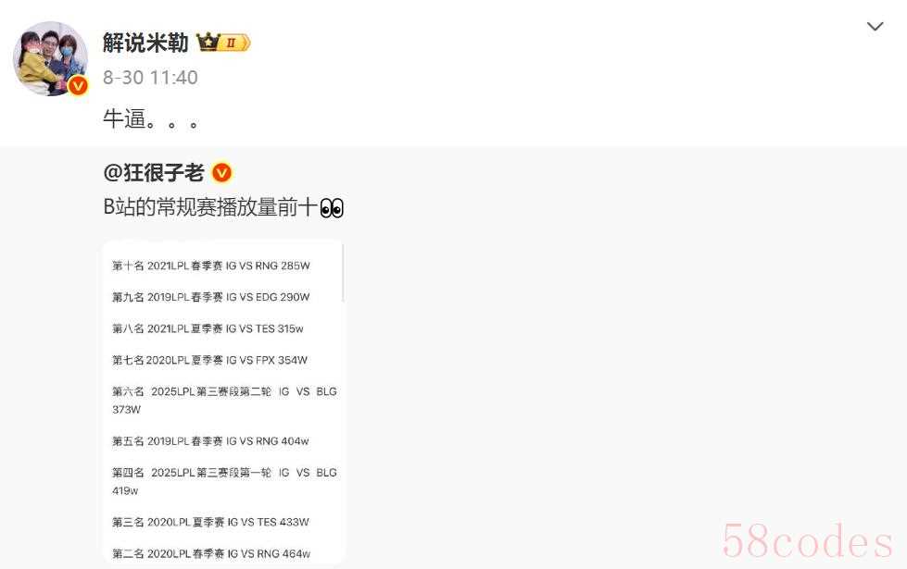Click the 第八名 IG VS TES 315w row
907x569 pixels.
click(x=208, y=328)
